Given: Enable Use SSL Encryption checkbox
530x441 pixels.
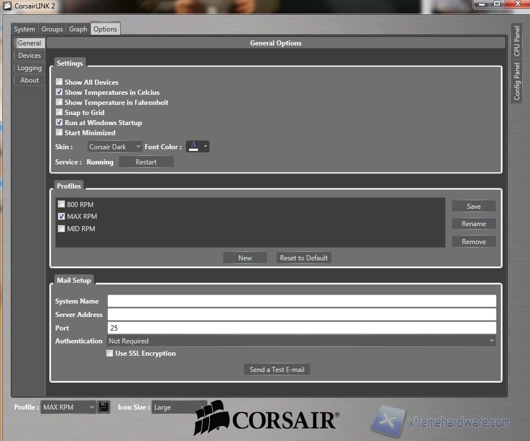Looking at the screenshot, I should coord(110,353).
